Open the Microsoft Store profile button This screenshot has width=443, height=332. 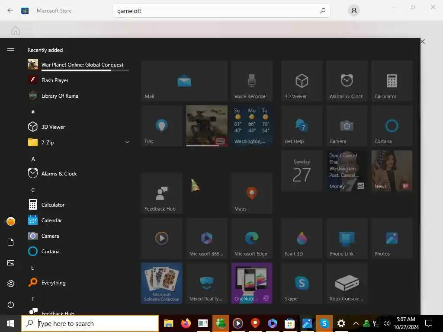pos(354,11)
